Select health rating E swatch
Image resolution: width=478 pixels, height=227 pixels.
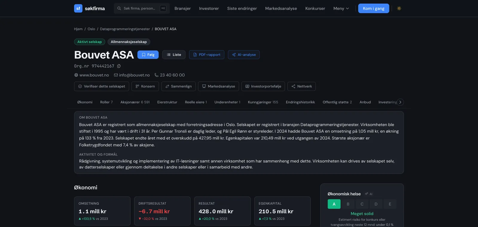390,204
